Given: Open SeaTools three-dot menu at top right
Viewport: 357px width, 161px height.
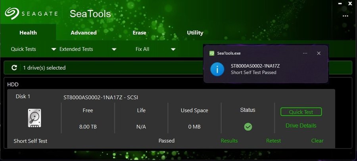Looking at the screenshot, I should click(x=345, y=16).
